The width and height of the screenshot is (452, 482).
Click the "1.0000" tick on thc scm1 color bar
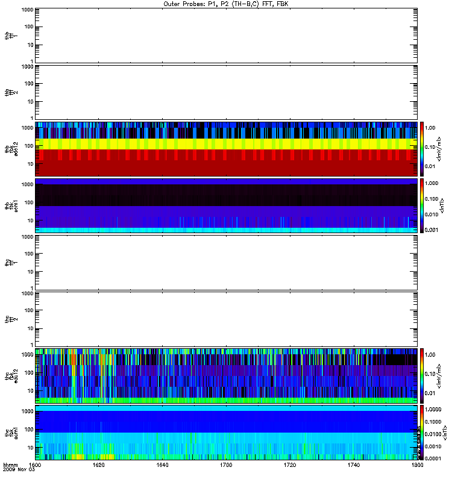[433, 410]
